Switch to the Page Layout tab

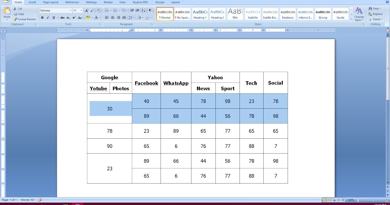[x=51, y=2]
